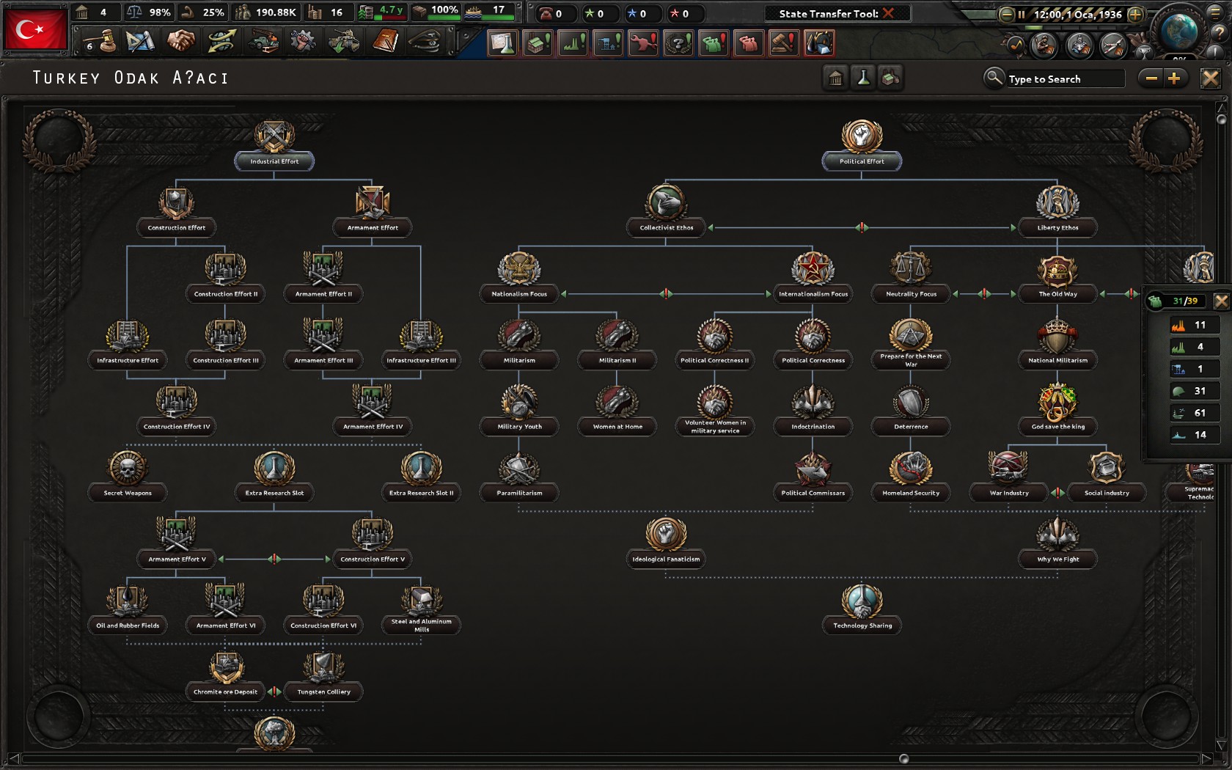Click the world globe icon

1180,31
